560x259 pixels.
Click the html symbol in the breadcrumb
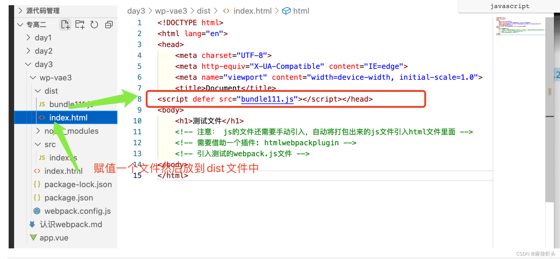click(x=301, y=11)
